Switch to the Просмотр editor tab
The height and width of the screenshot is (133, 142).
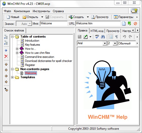pos(113,31)
